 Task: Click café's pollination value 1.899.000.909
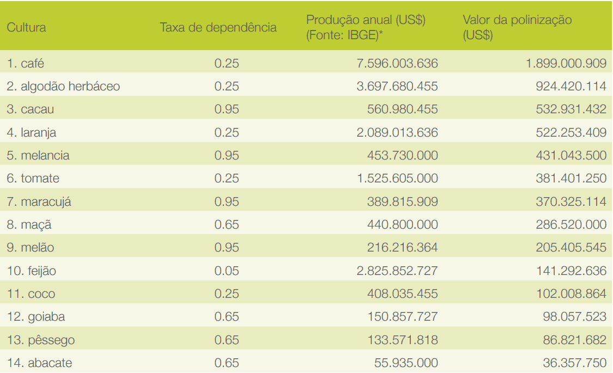(x=566, y=64)
